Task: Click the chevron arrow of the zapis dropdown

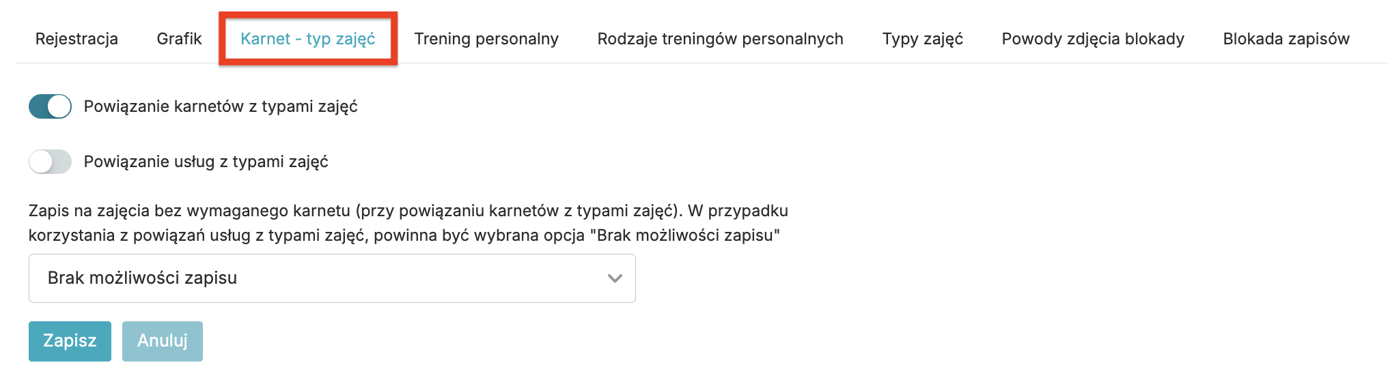Action: point(615,278)
